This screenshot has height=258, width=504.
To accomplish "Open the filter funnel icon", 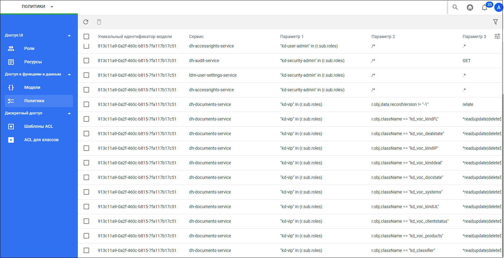I will coord(495,22).
